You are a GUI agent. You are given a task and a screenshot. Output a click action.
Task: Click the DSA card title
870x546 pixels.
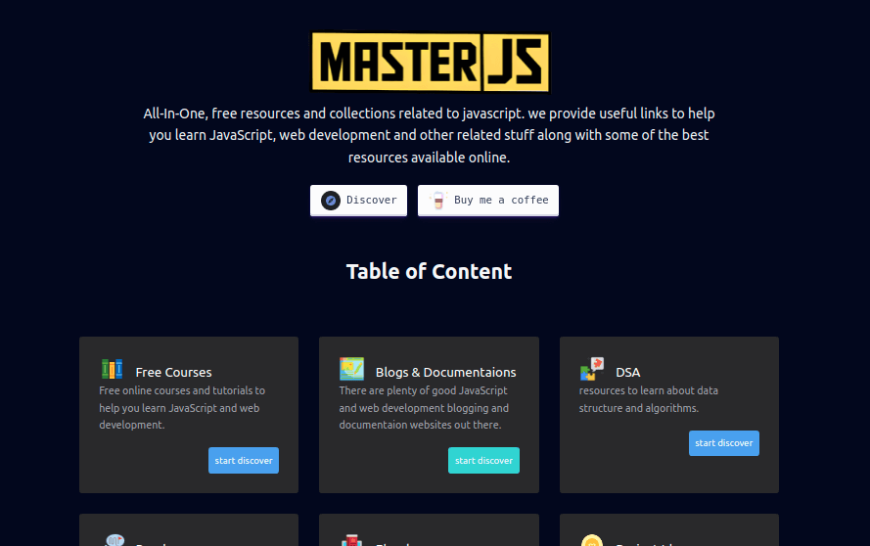627,372
